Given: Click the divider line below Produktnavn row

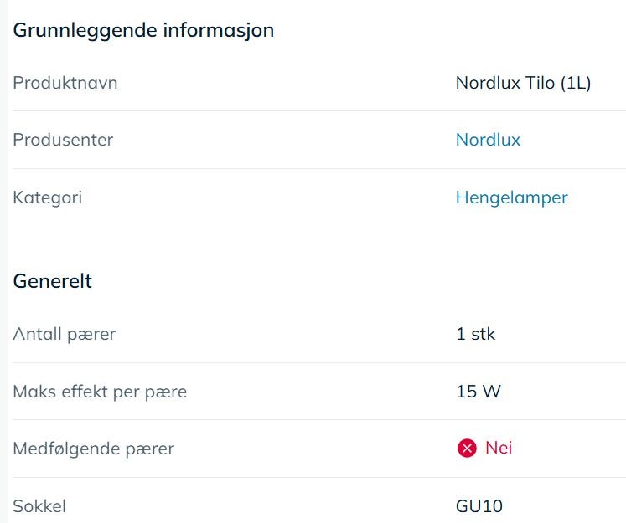Looking at the screenshot, I should pyautogui.click(x=319, y=110).
